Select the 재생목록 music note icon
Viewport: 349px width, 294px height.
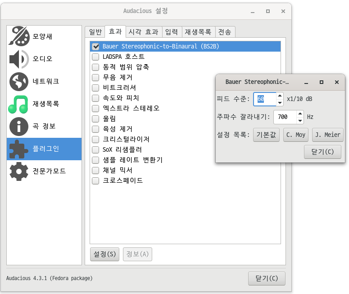tap(18, 104)
